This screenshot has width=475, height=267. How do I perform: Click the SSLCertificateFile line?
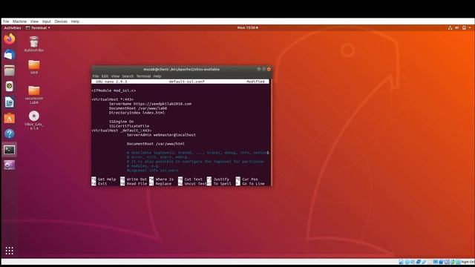129,126
